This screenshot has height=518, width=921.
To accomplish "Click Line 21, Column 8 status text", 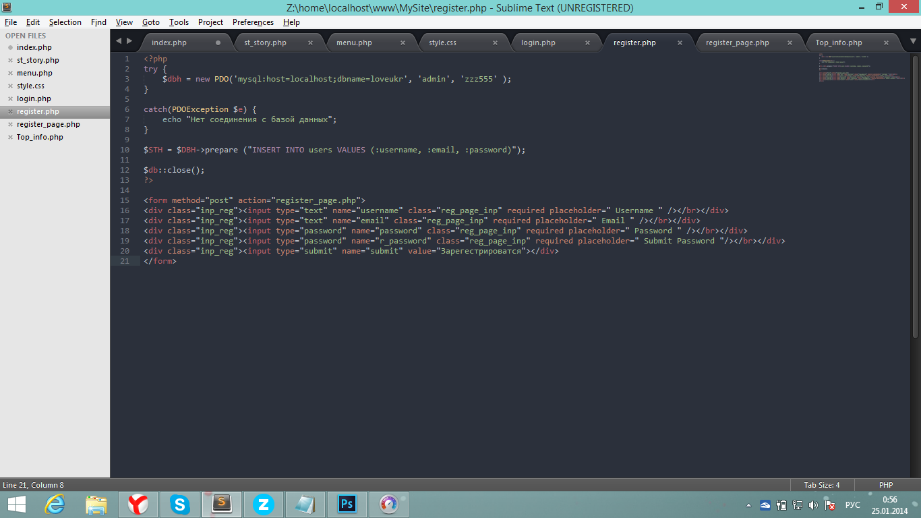I will coord(34,485).
